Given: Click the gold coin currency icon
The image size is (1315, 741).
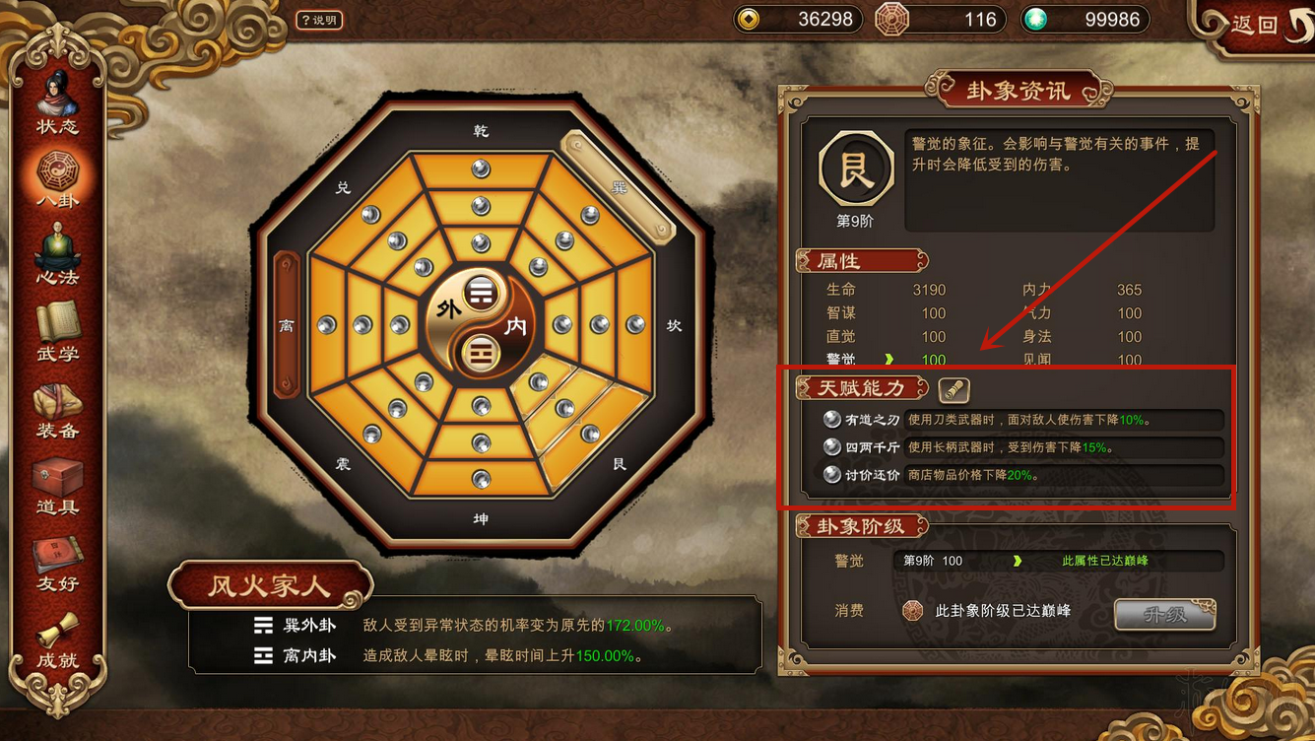Looking at the screenshot, I should coord(749,20).
